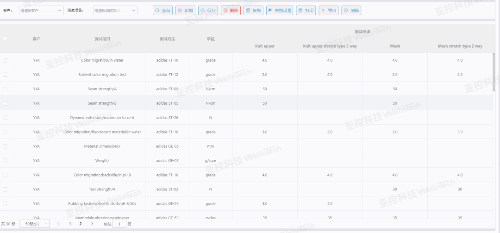This screenshot has width=500, height=233.
Task: Clear filters using 清除 button
Action: tap(351, 11)
